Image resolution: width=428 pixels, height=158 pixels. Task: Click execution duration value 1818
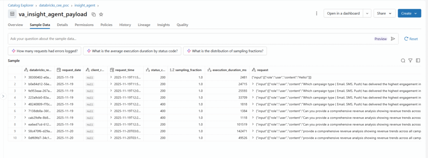click(x=243, y=104)
